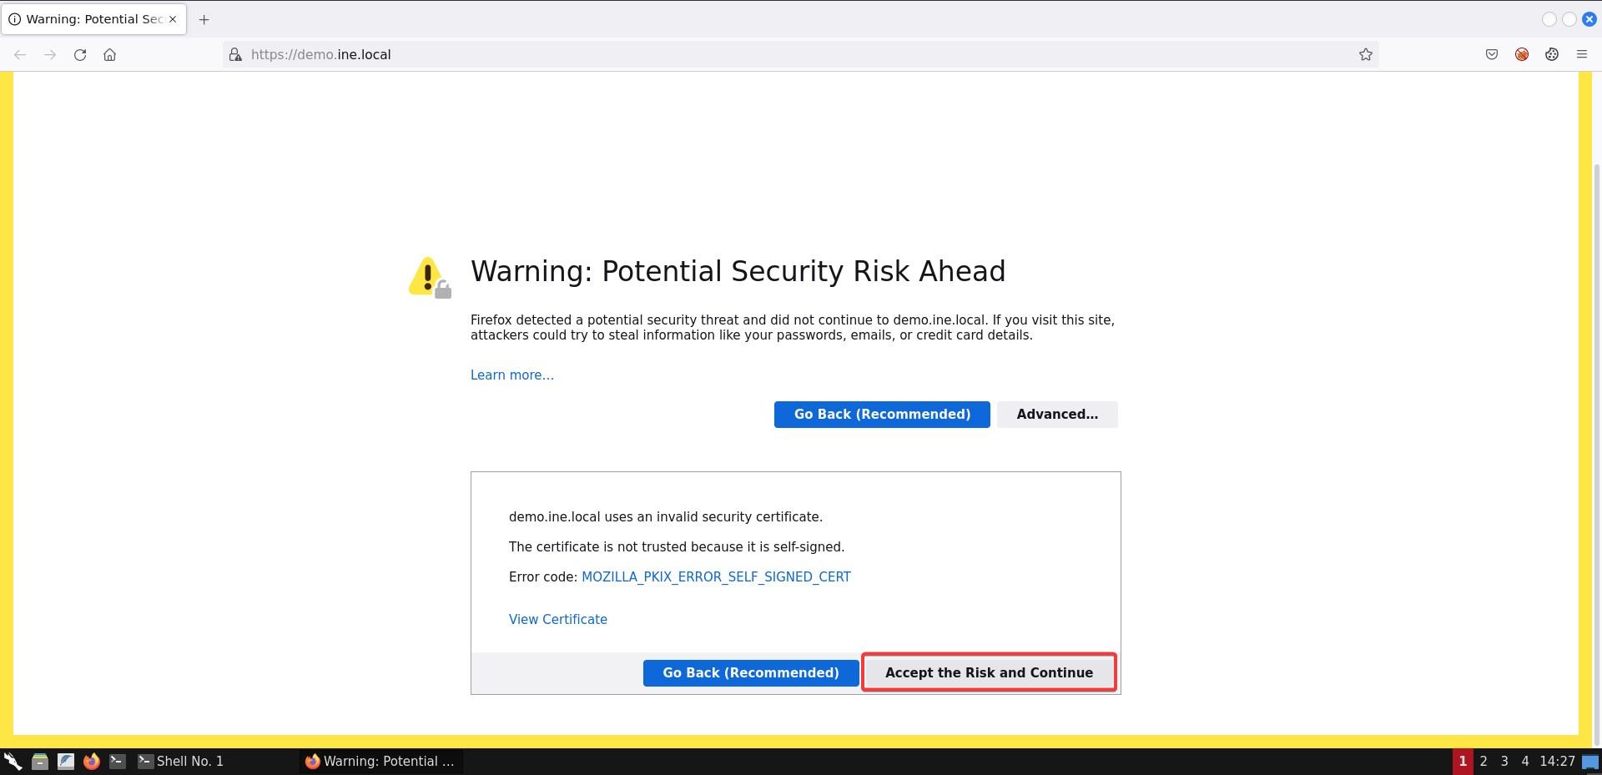1602x775 pixels.
Task: Bookmark this page via the star icon
Action: [1366, 54]
